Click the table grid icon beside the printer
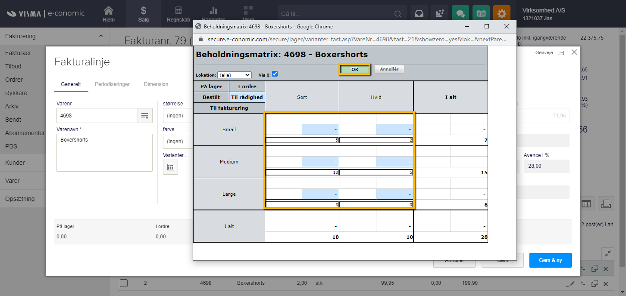Viewport: 626px width, 296px height. coord(586,204)
